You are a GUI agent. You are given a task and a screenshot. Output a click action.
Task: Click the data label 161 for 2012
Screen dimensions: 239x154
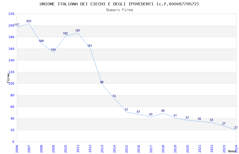tap(90, 46)
